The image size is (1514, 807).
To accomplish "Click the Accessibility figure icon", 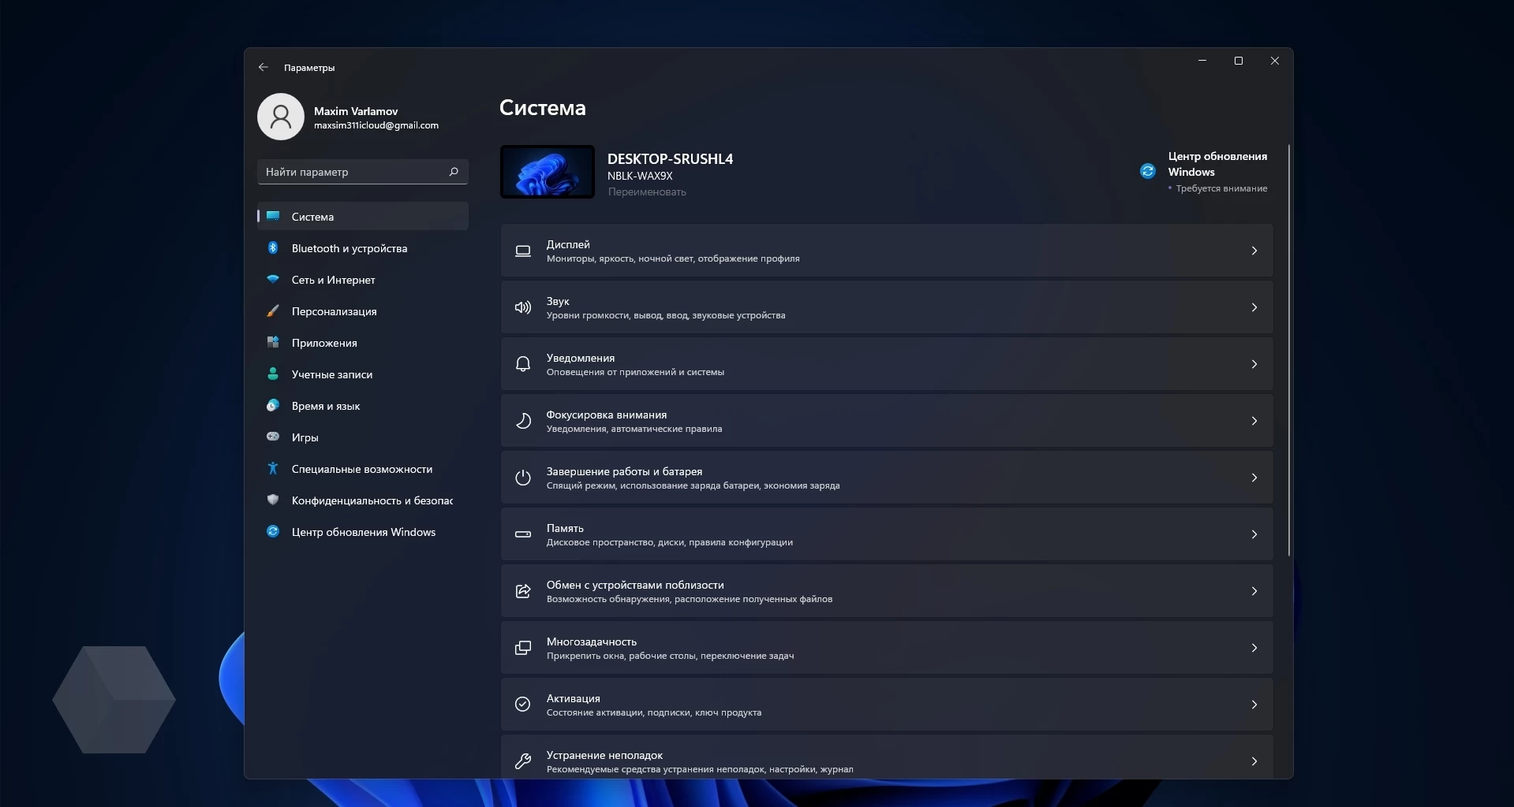I will pyautogui.click(x=273, y=468).
